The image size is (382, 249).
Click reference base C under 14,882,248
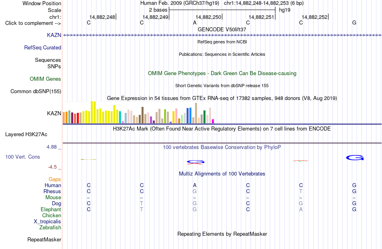click(89, 22)
